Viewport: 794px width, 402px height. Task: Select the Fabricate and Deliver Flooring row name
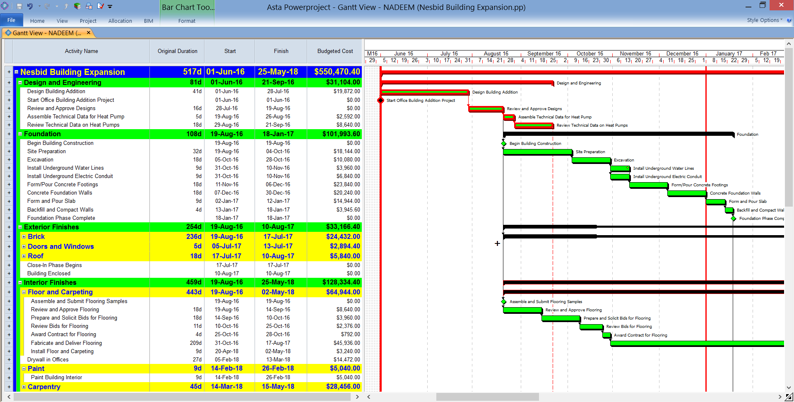pos(66,343)
